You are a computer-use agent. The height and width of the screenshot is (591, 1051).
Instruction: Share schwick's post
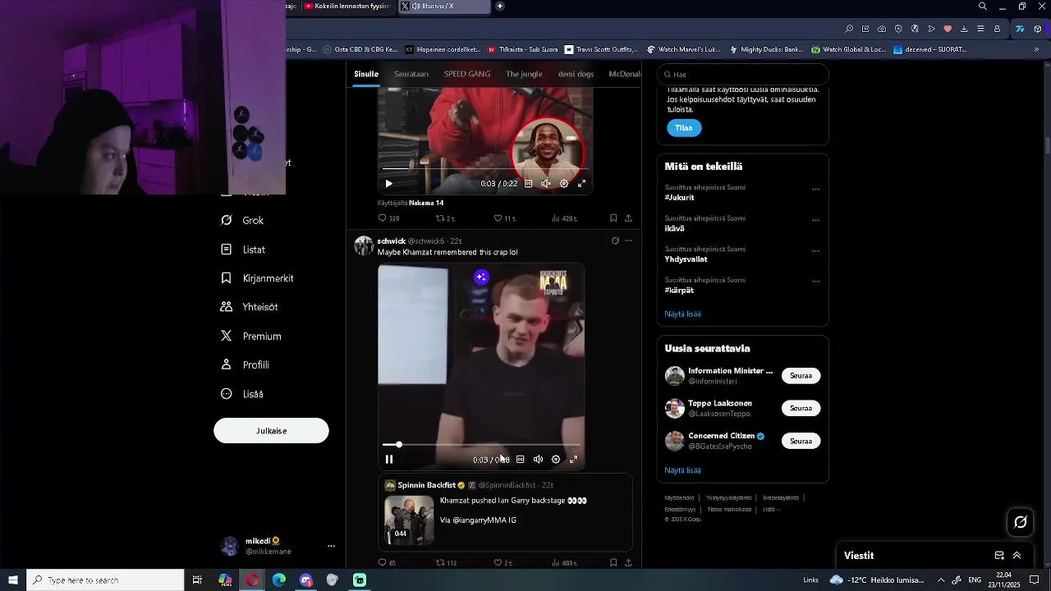coord(628,563)
